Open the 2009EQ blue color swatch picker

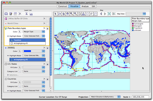click(34, 51)
